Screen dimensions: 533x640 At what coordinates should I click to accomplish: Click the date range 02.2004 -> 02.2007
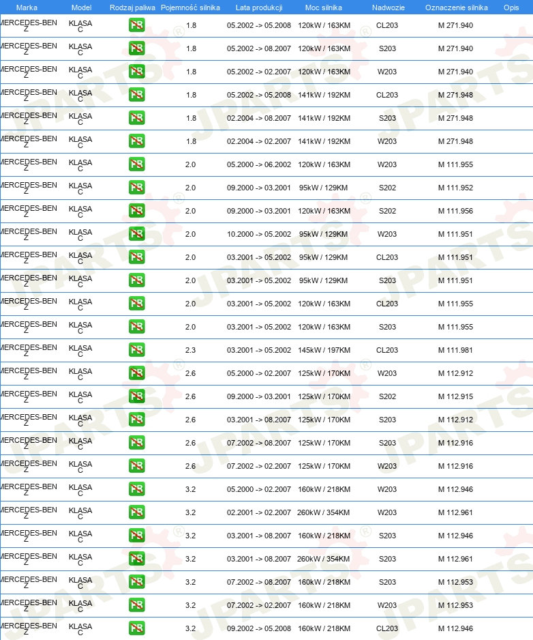[259, 142]
